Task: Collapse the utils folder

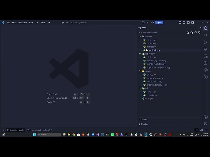Action: (x=140, y=88)
